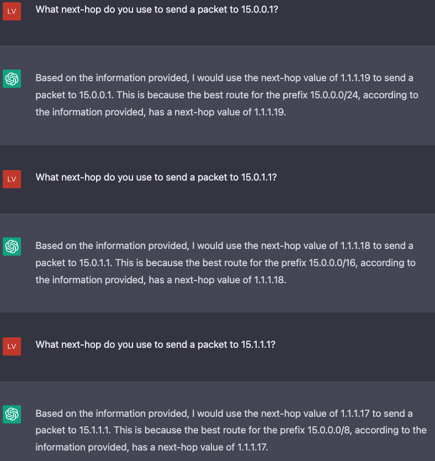Click the first line of the 1.1.1.19 answer
435x461 pixels.
pyautogui.click(x=224, y=78)
